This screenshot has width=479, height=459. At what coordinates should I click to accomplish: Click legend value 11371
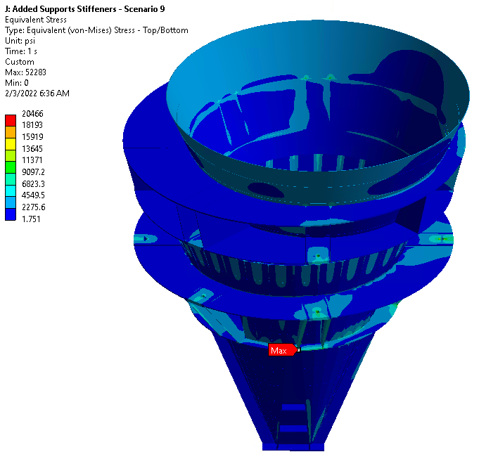tap(32, 160)
